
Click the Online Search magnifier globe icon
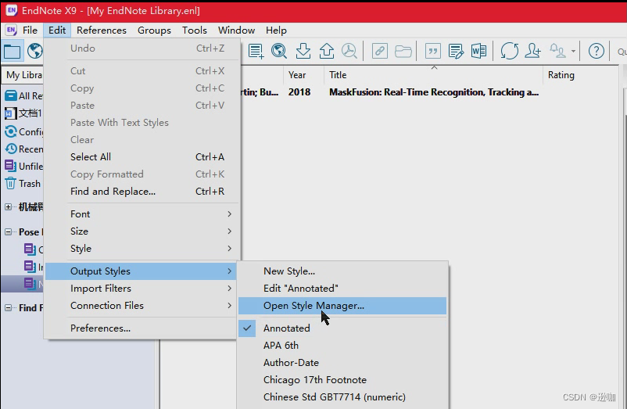[279, 51]
